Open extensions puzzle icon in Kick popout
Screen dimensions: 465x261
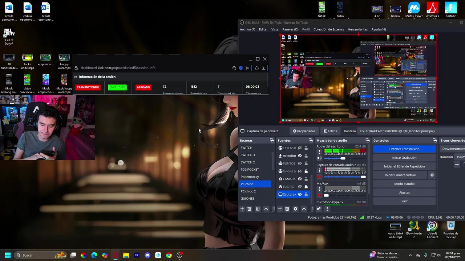coord(256,68)
